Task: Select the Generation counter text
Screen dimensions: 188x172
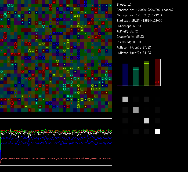Action: click(x=145, y=10)
